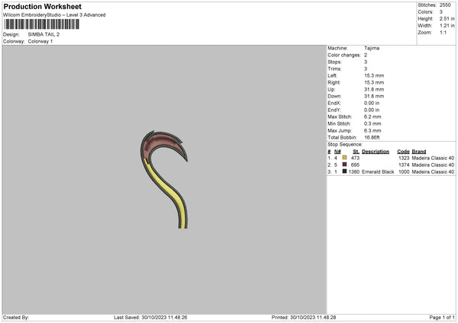Click the Height value '2.51 in'
Viewport: 458px width, 323px height.
click(x=447, y=18)
